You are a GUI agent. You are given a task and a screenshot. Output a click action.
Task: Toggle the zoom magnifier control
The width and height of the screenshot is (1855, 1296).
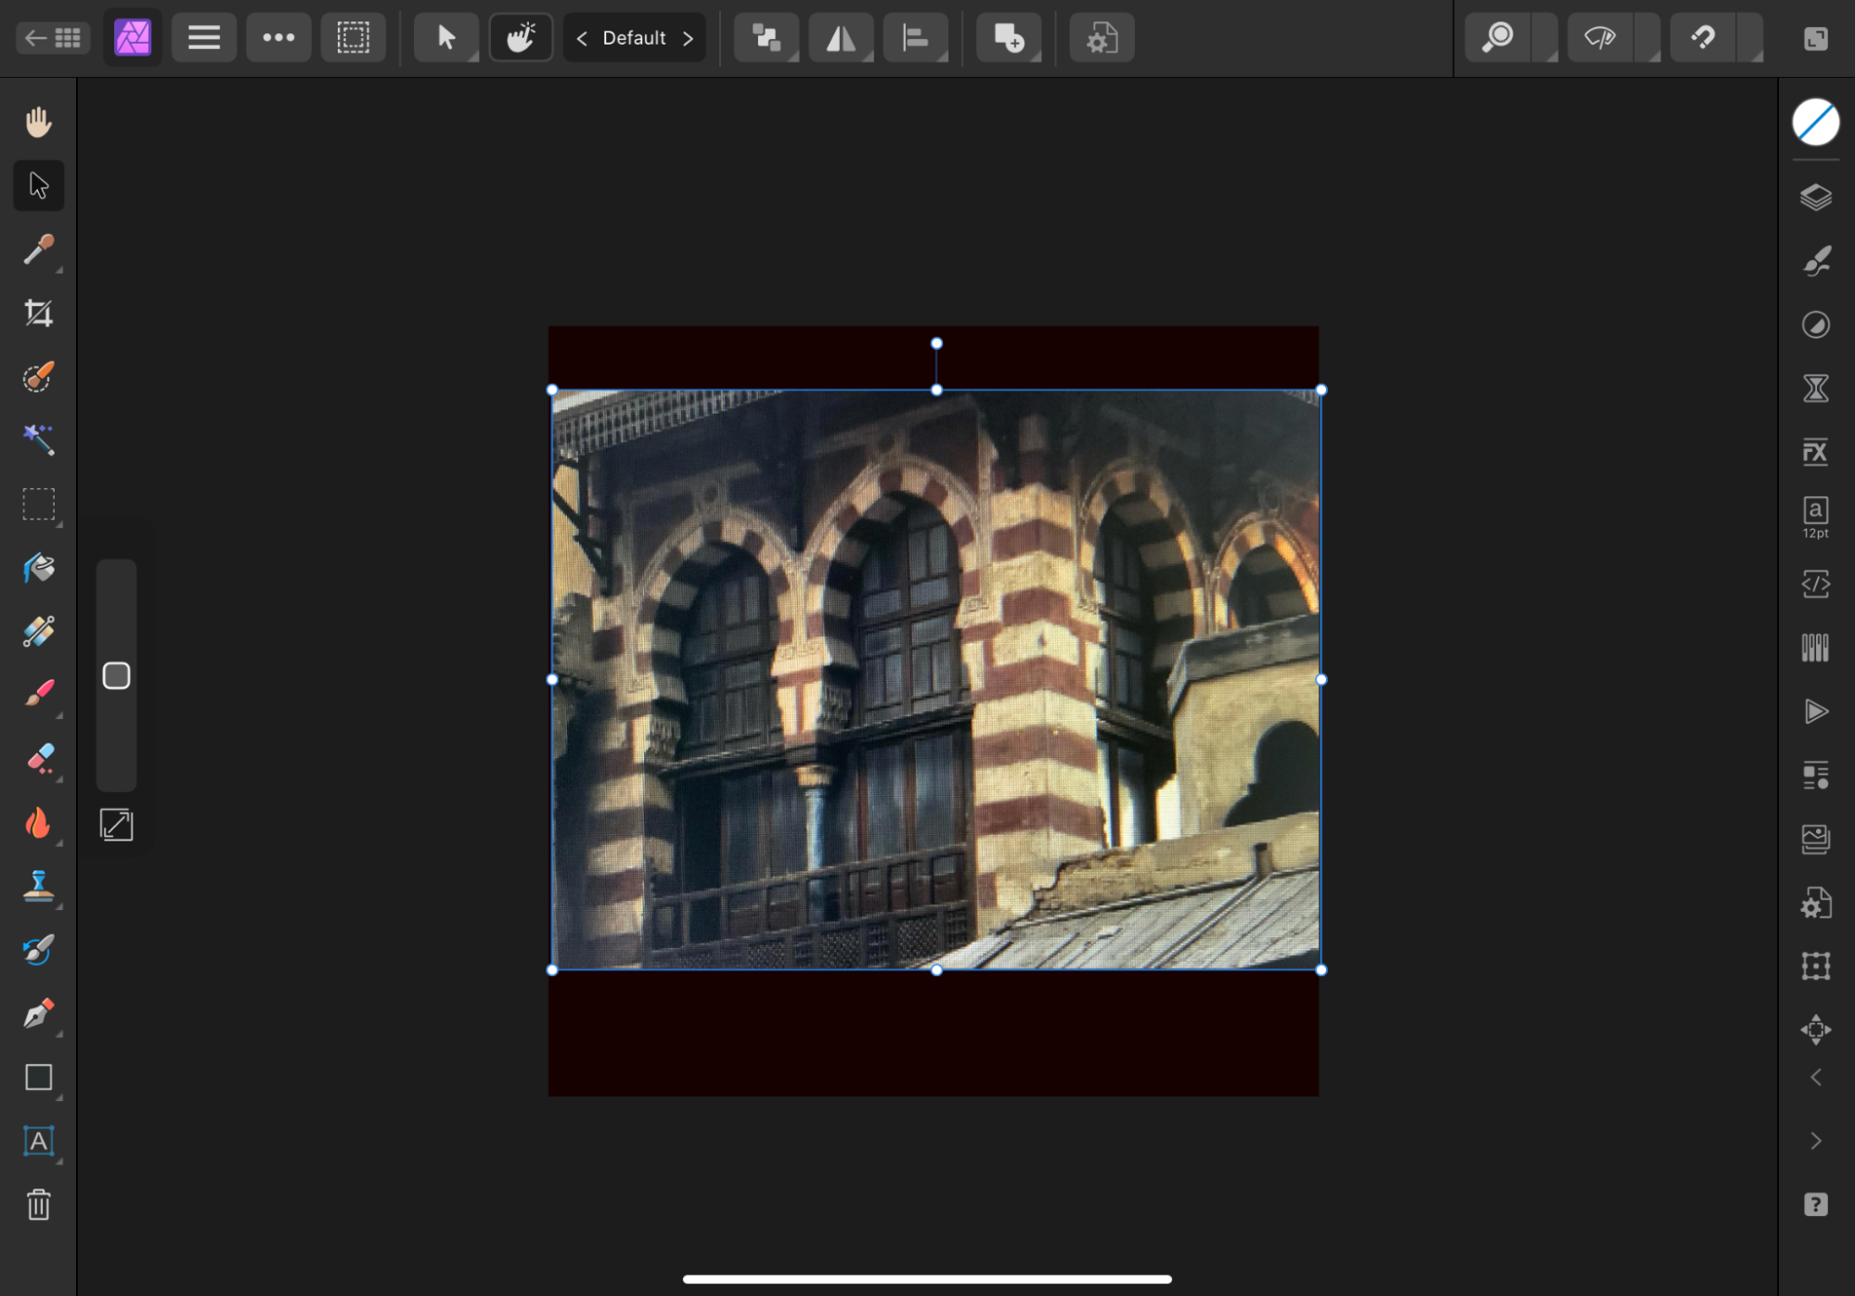coord(1496,37)
